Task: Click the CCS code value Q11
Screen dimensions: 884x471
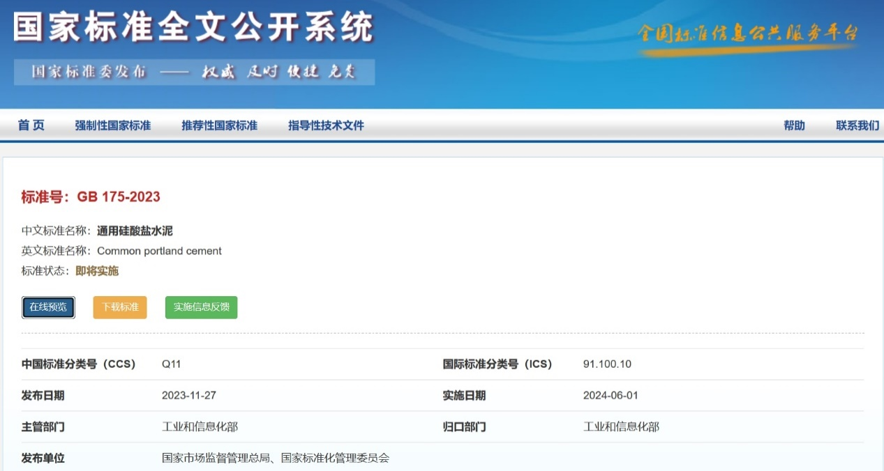Action: click(172, 364)
